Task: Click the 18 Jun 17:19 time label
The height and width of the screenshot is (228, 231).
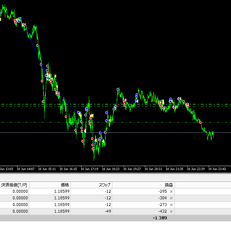Action: [x=89, y=169]
